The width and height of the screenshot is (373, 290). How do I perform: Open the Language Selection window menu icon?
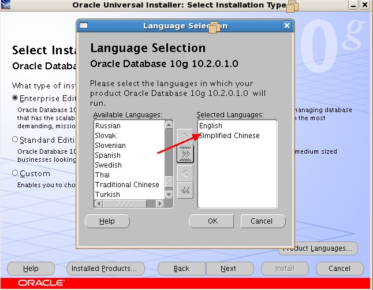point(84,25)
